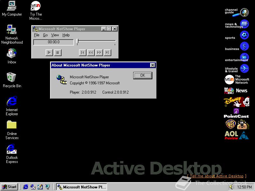Select the Inbox desktop icon
Screen dimensions: 255x191
click(12, 56)
